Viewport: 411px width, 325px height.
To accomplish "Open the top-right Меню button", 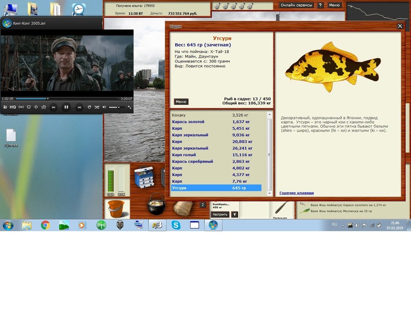I will point(335,5).
